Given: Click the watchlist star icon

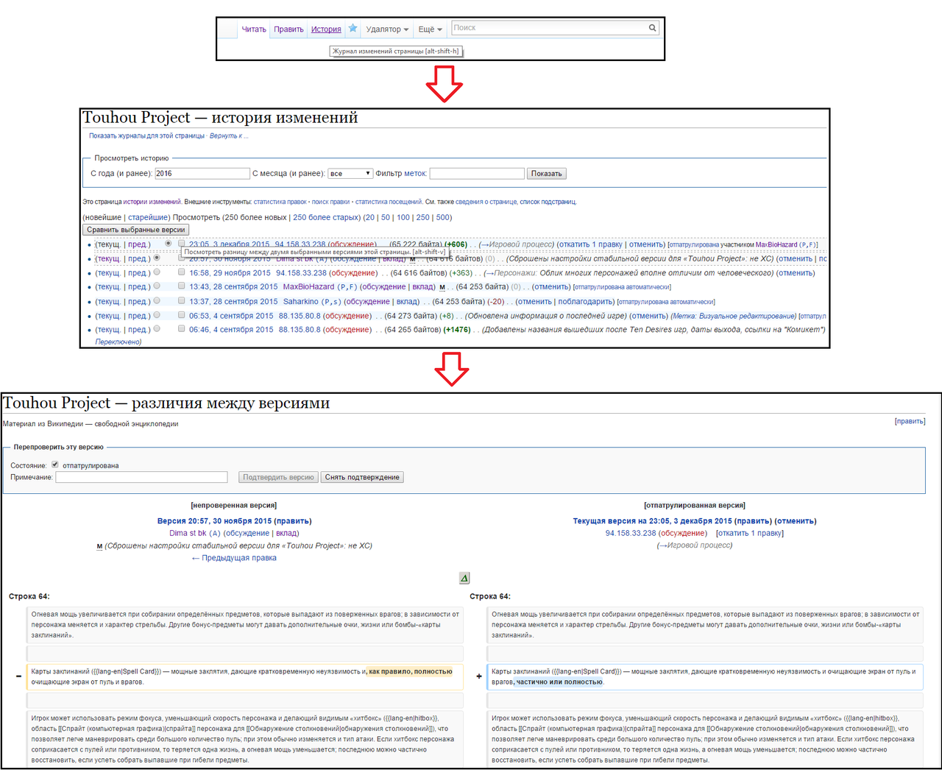Looking at the screenshot, I should 353,29.
